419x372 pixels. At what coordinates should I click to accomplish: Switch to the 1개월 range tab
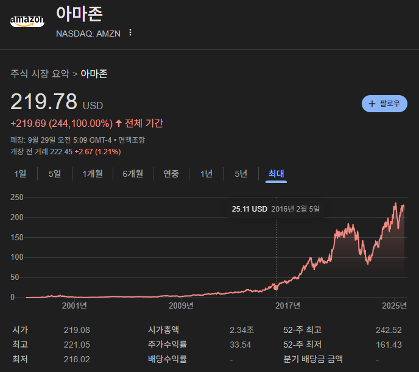click(93, 174)
